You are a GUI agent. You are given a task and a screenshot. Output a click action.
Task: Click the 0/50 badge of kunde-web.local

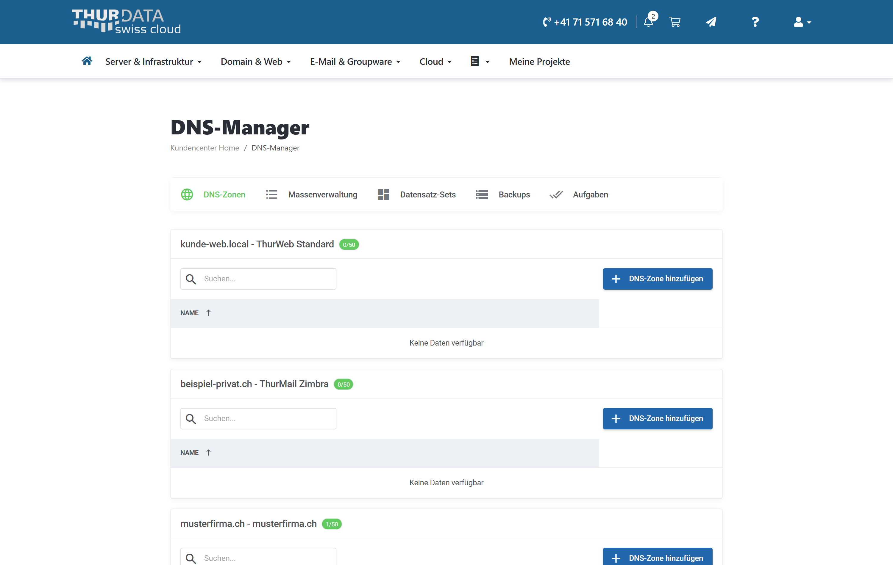349,244
